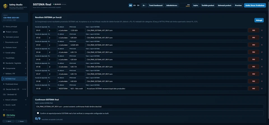The width and height of the screenshot is (269, 125).
Task: Click Închide proiect
Action: pos(208,6)
